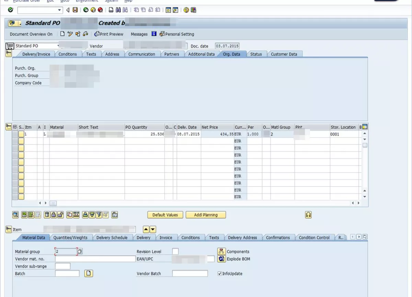Collapse the header section expander
Viewport: 412px width, 297px height.
click(x=9, y=53)
